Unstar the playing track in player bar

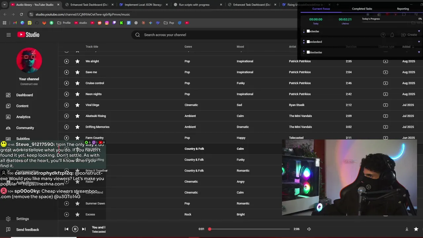pyautogui.click(x=416, y=229)
